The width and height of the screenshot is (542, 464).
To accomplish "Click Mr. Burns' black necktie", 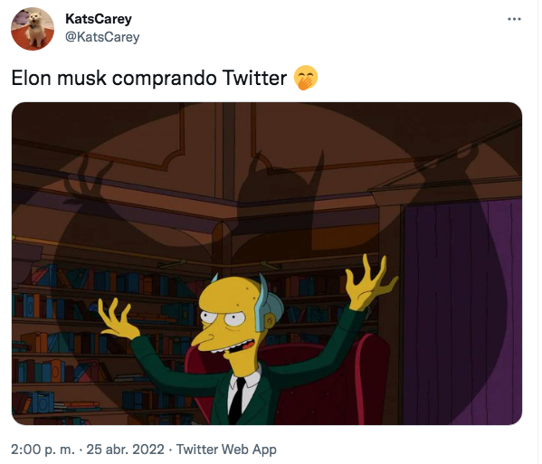I will pos(237,401).
